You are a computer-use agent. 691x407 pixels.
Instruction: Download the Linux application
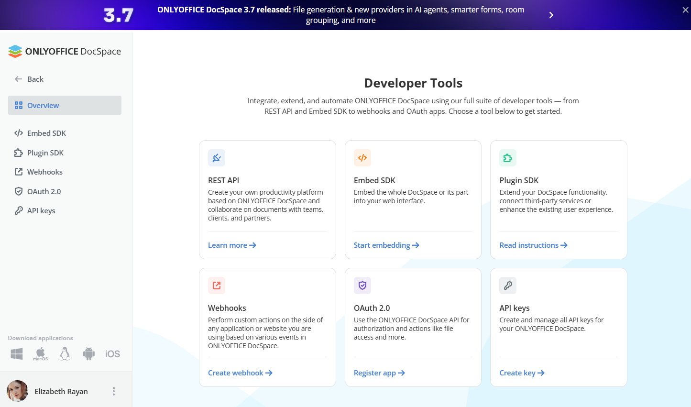point(65,354)
